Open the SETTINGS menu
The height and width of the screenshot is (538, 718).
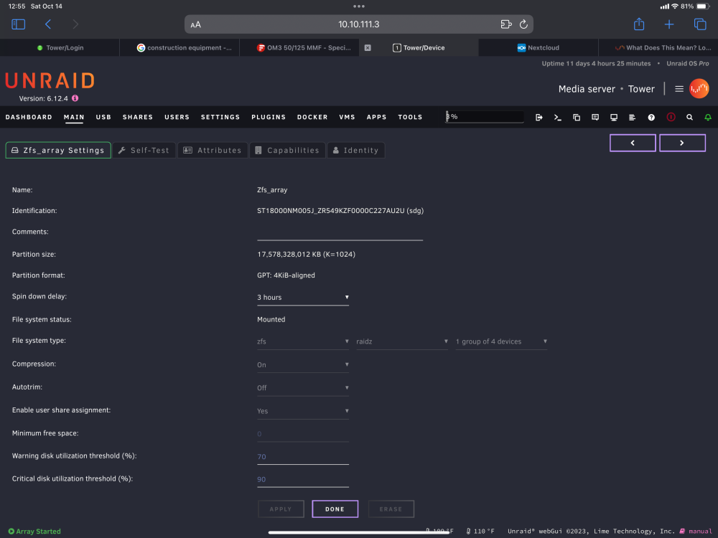pos(220,117)
